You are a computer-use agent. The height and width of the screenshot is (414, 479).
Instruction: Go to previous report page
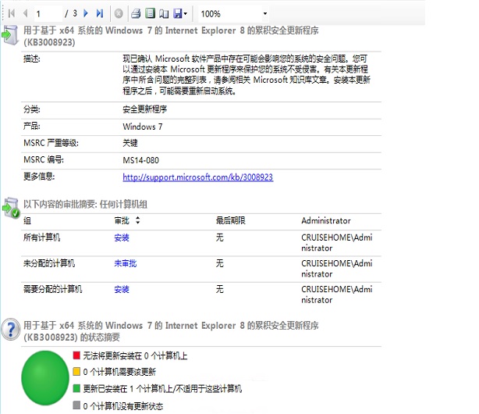tap(26, 13)
